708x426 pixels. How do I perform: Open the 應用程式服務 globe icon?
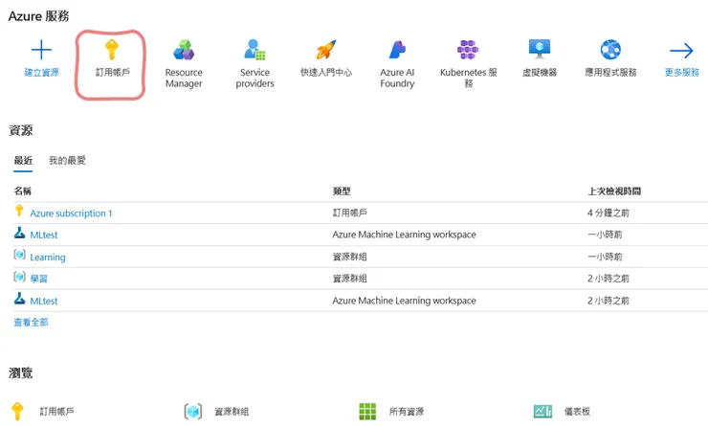tap(610, 50)
